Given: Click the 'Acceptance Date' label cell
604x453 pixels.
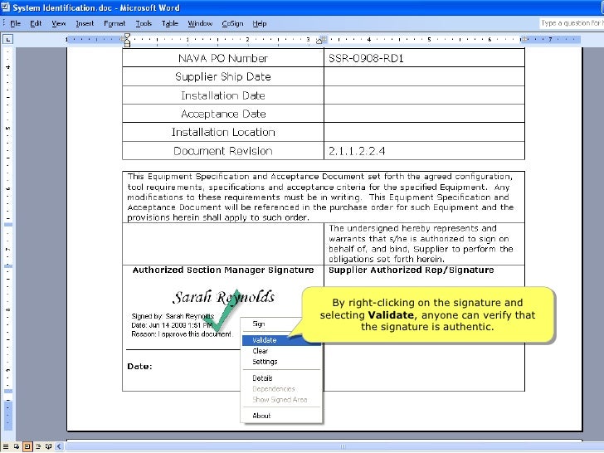Looking at the screenshot, I should click(x=223, y=114).
